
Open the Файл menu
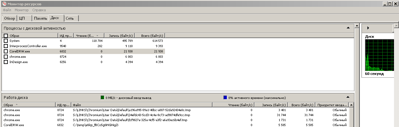[x=7, y=10]
